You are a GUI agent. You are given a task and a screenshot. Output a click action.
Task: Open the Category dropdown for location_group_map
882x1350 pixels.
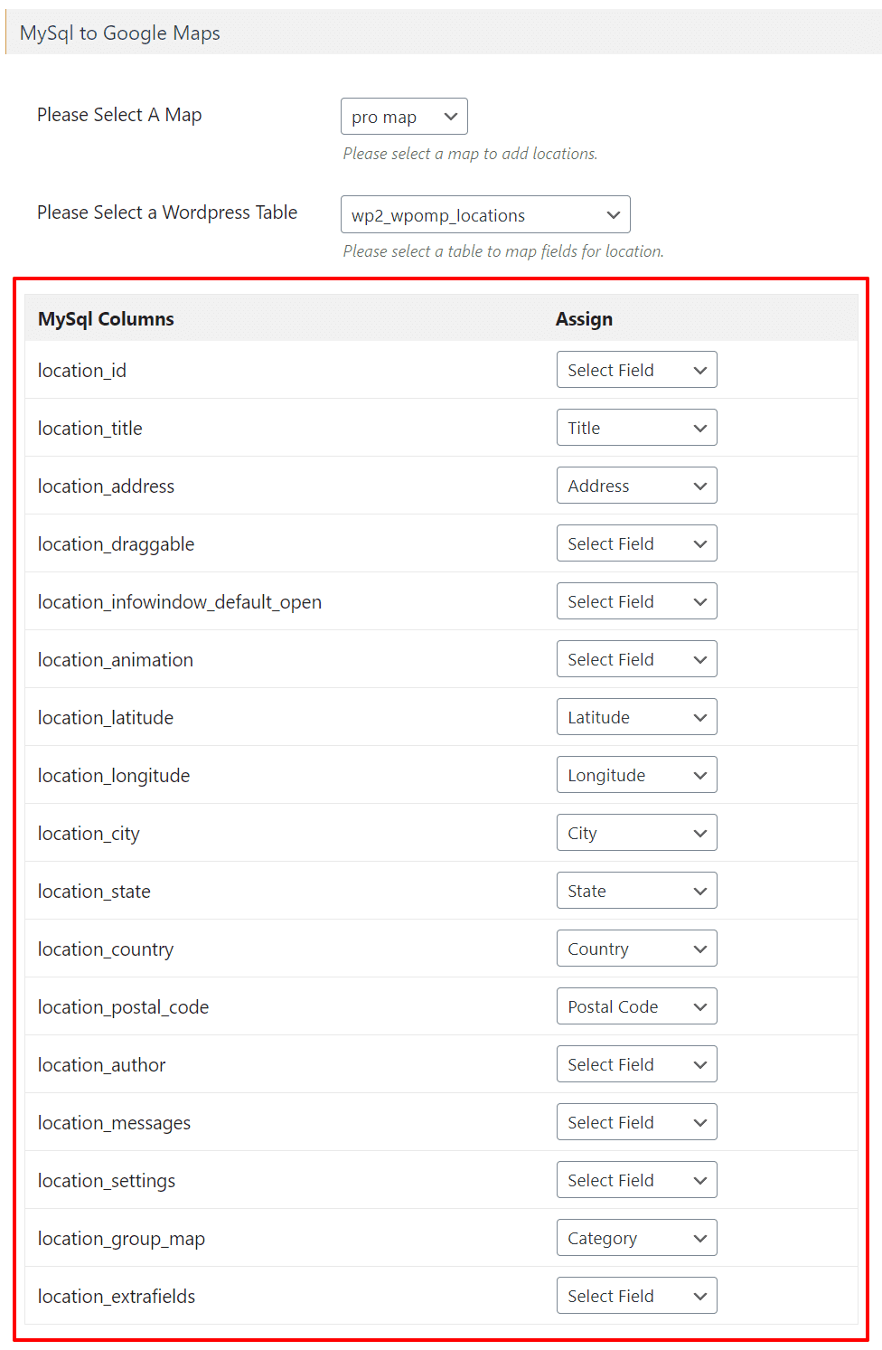[636, 1237]
